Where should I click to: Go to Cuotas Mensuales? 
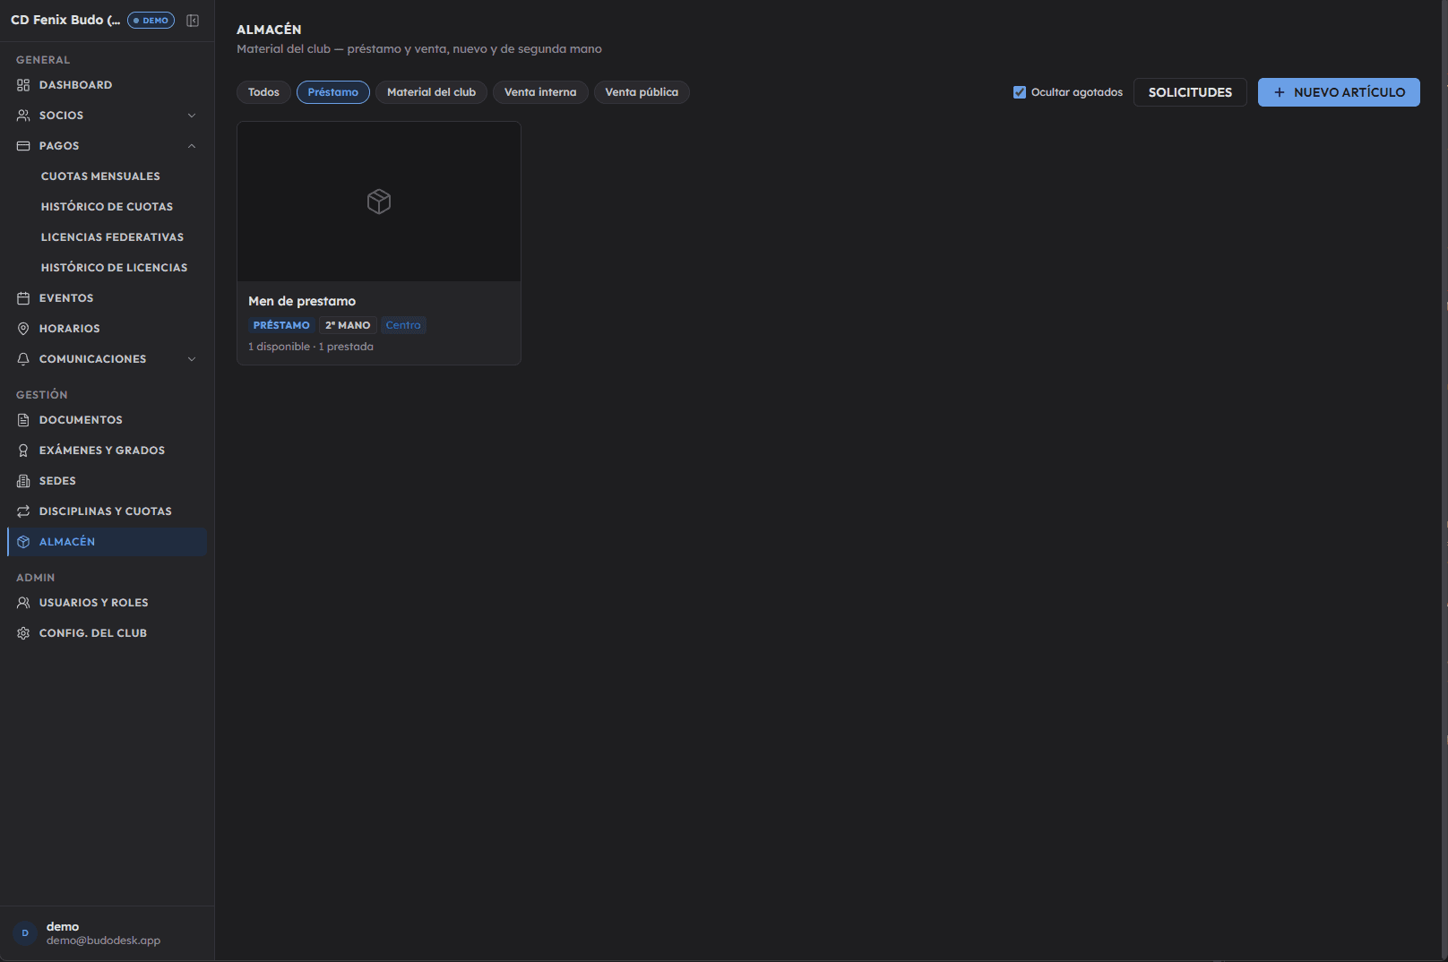coord(100,176)
